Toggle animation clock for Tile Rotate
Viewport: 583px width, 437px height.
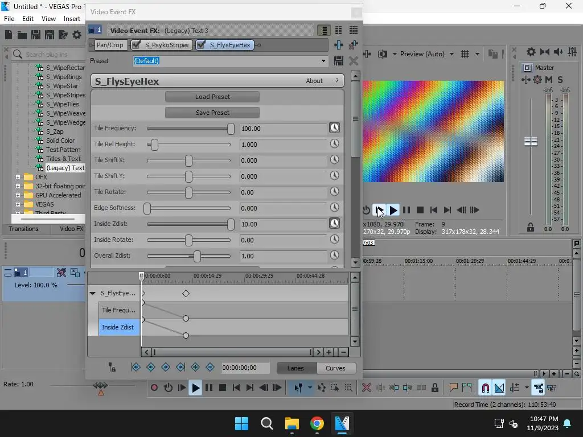tap(334, 192)
